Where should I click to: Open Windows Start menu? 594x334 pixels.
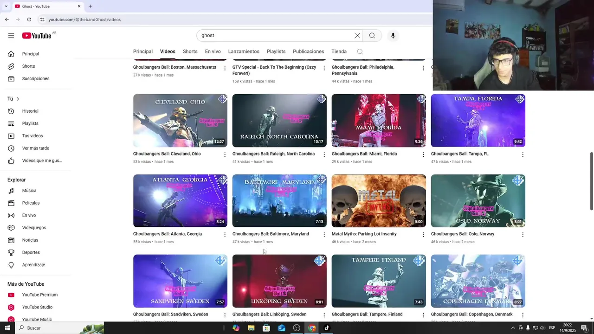tap(7, 328)
